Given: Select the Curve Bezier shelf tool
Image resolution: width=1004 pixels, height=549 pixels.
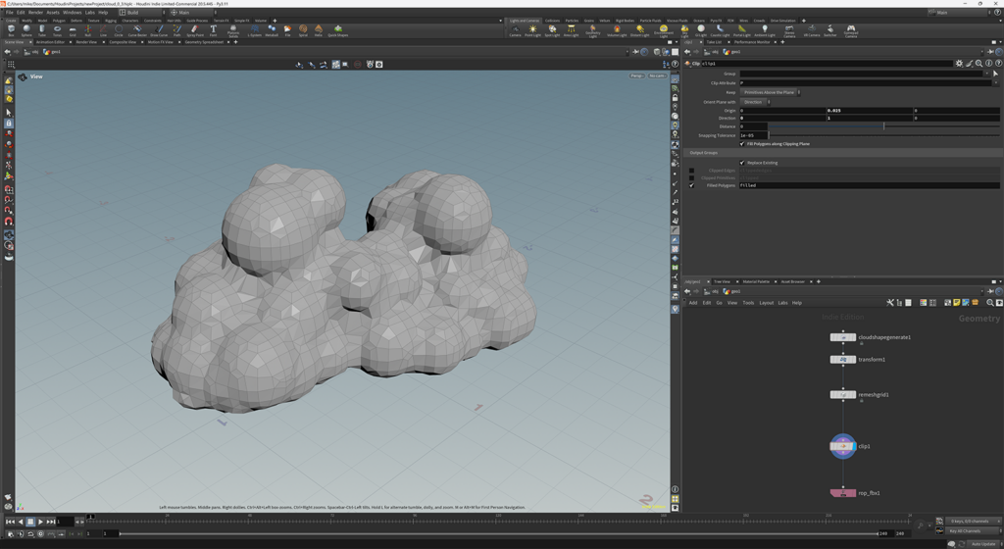Looking at the screenshot, I should [137, 30].
